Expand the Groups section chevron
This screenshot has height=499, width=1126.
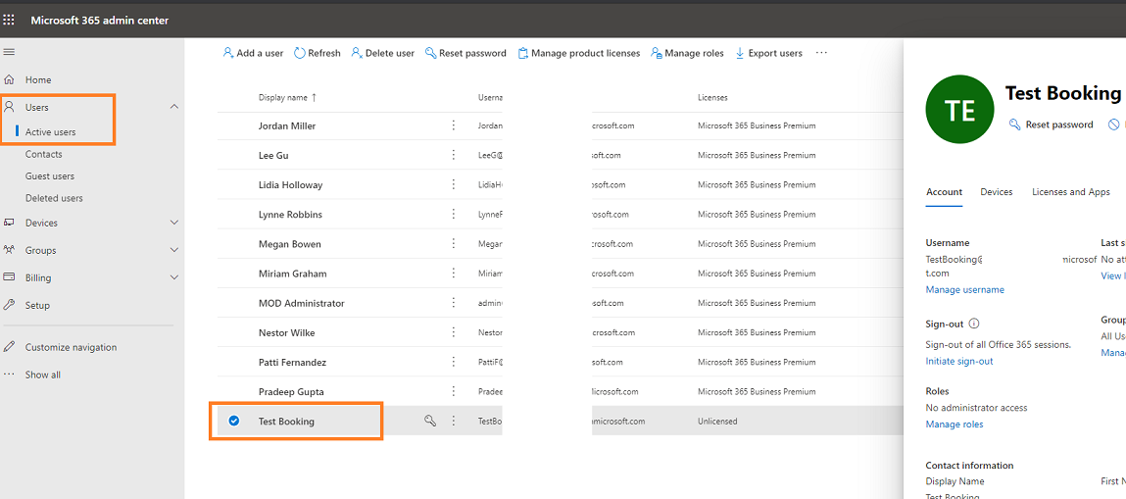pos(173,250)
